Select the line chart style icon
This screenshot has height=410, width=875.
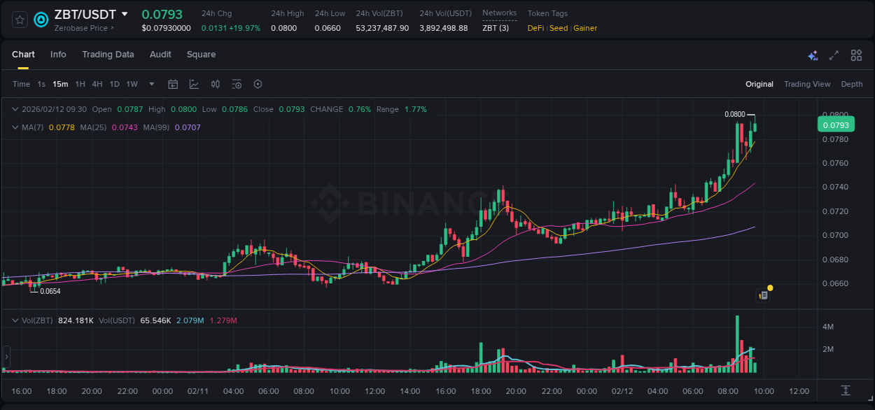coord(194,83)
